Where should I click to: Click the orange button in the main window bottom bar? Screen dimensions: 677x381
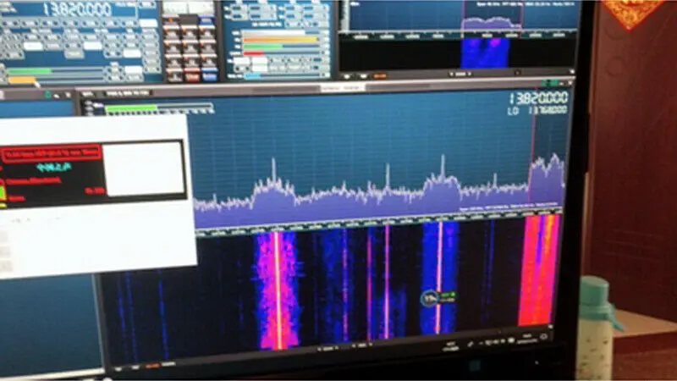(x=152, y=367)
